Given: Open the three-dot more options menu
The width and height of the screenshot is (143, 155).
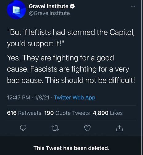Looking at the screenshot, I should point(133,6).
